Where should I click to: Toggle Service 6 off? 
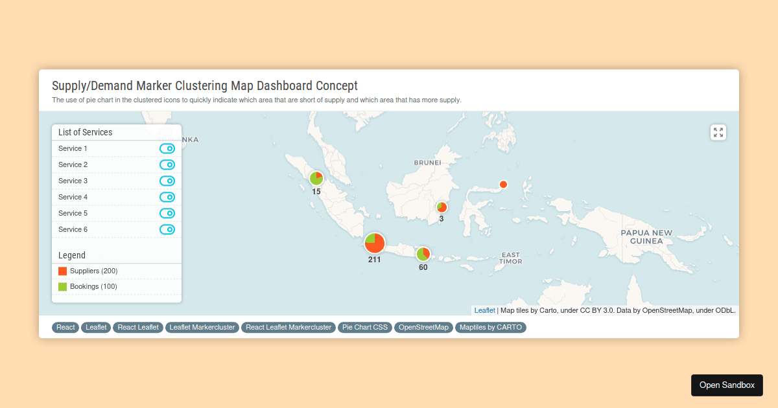167,229
